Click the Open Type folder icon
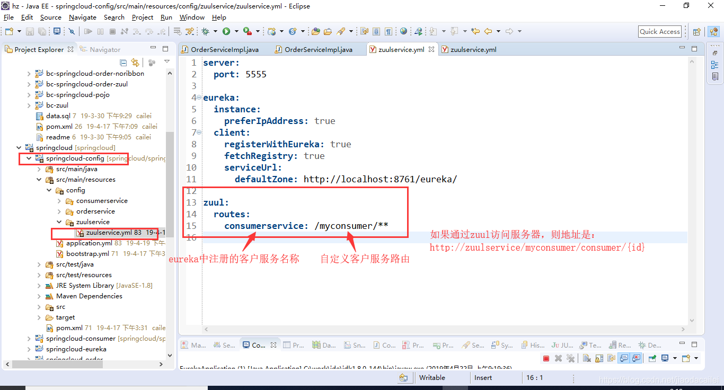 (315, 31)
